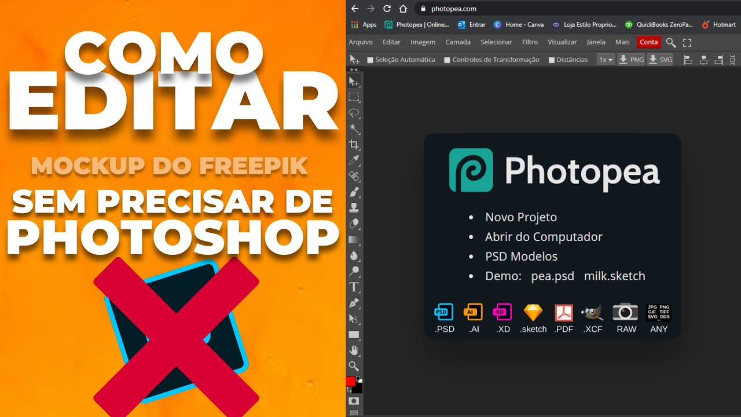
Task: Click the ANY formats icon
Action: coord(659,313)
